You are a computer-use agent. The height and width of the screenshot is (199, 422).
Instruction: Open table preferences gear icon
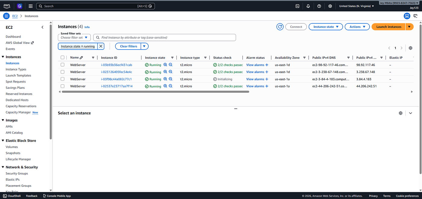coord(411,48)
